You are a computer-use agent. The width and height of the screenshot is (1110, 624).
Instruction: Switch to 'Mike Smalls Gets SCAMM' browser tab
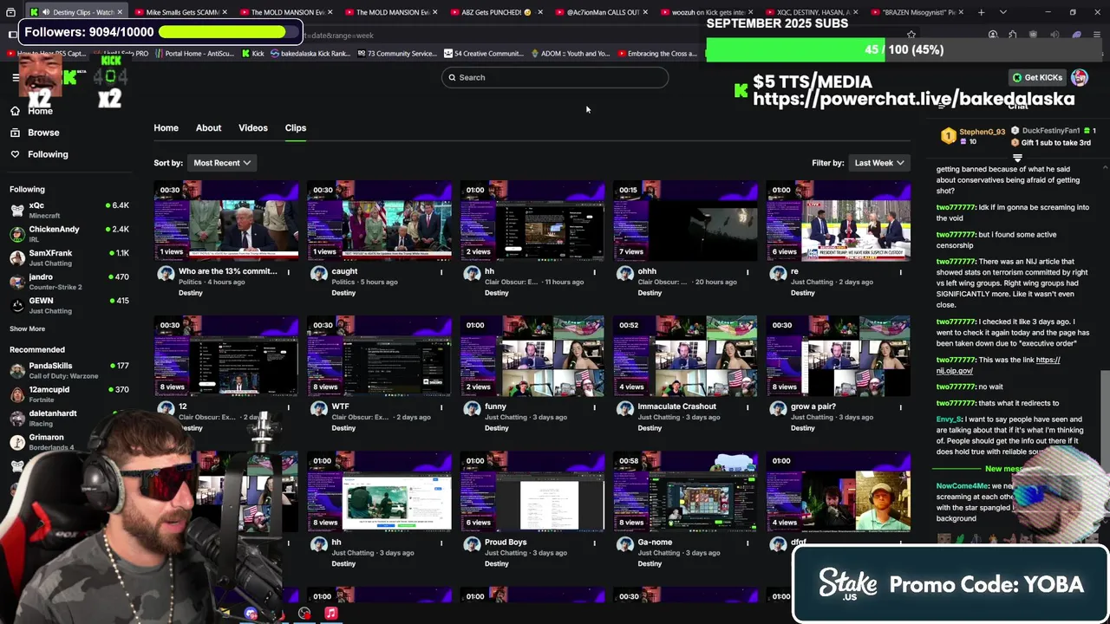coord(180,12)
